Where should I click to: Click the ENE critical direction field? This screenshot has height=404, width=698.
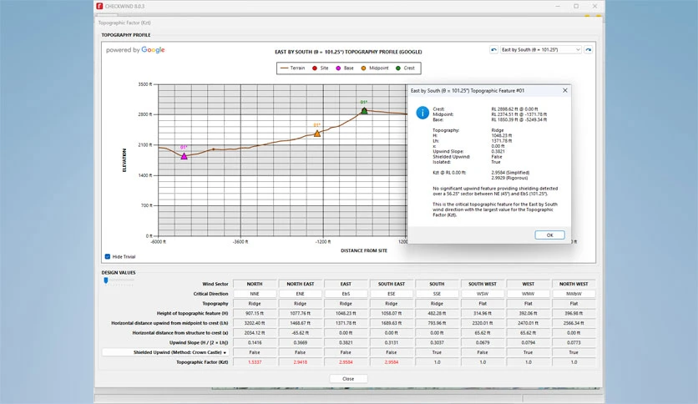[x=300, y=294]
